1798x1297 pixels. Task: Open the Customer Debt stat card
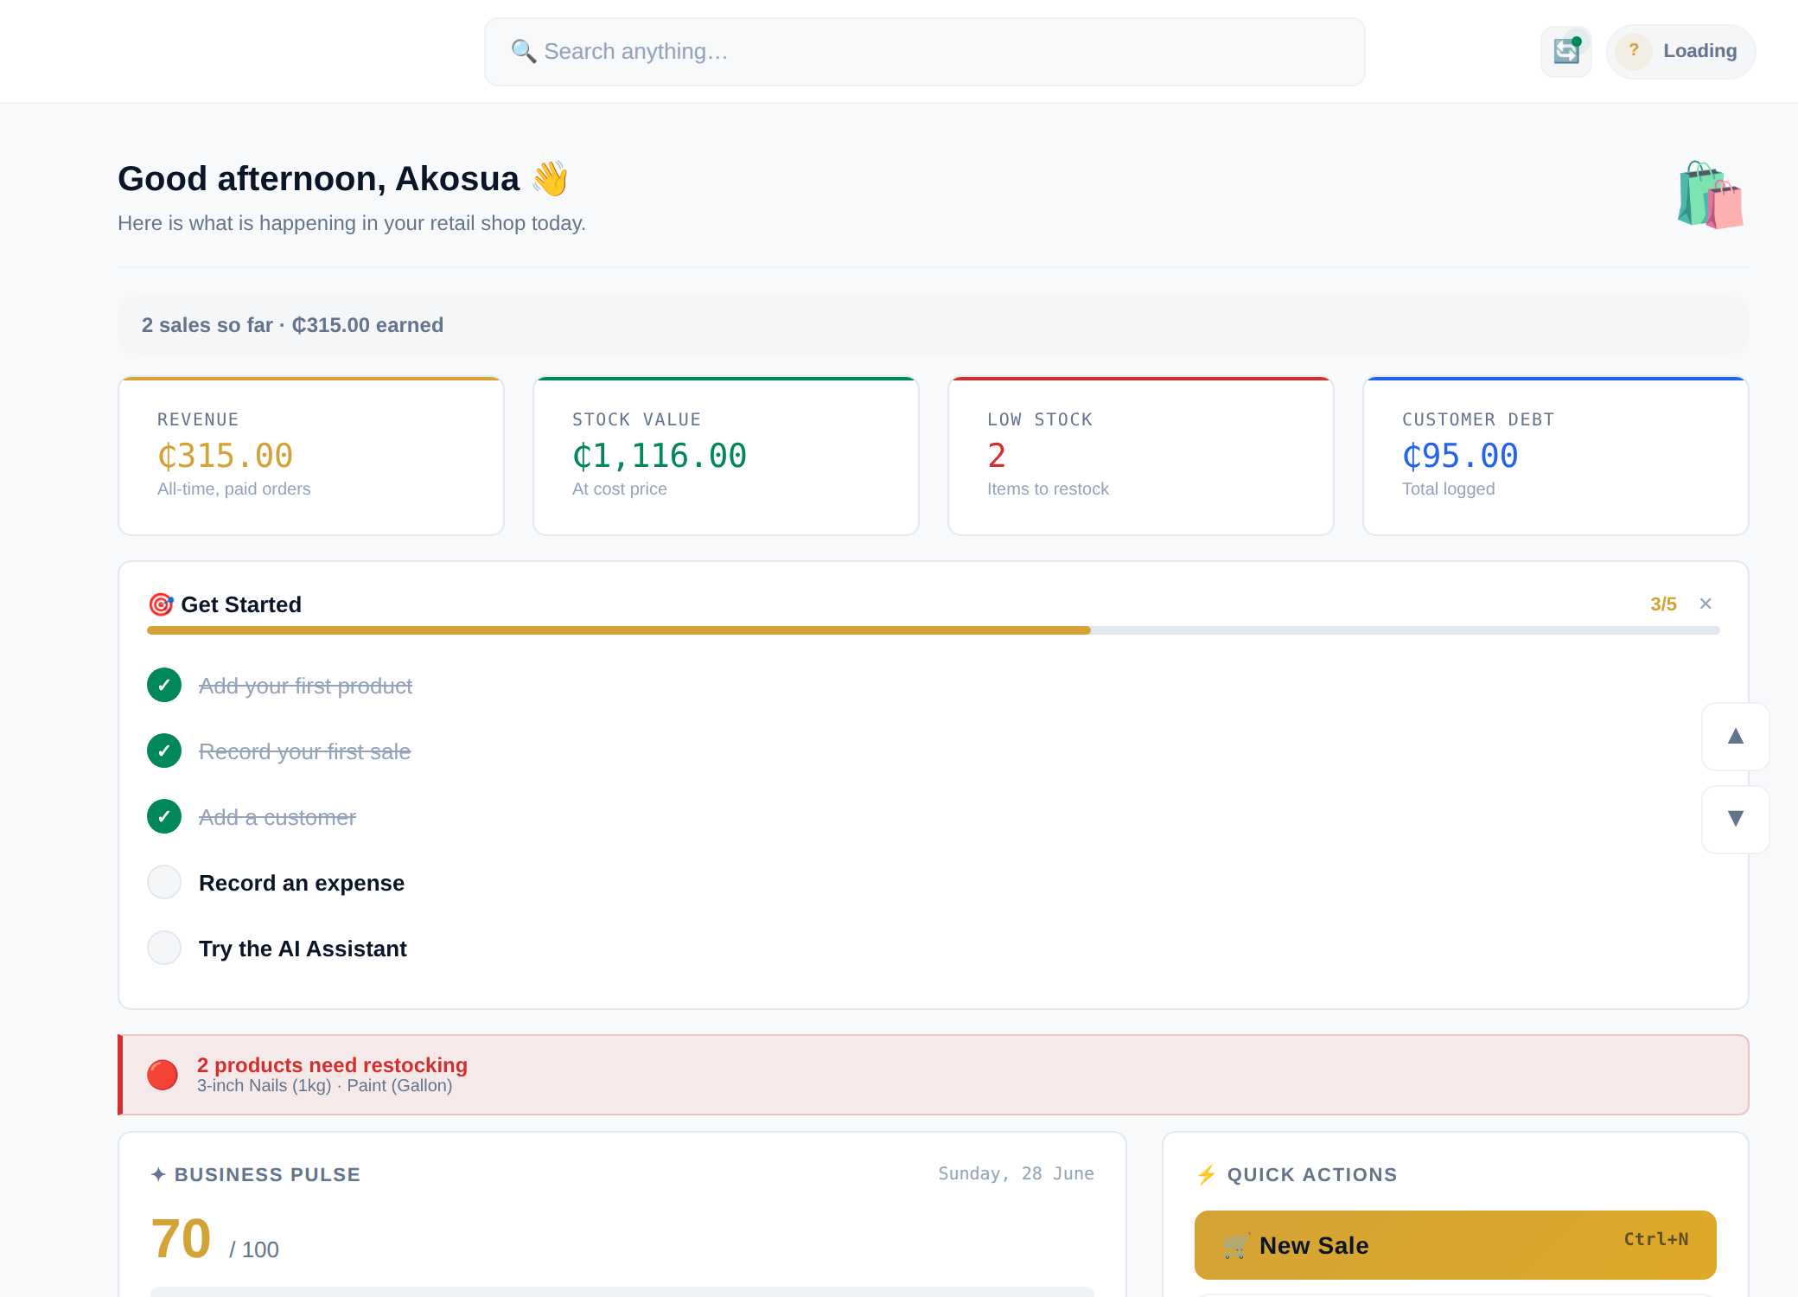pyautogui.click(x=1556, y=456)
